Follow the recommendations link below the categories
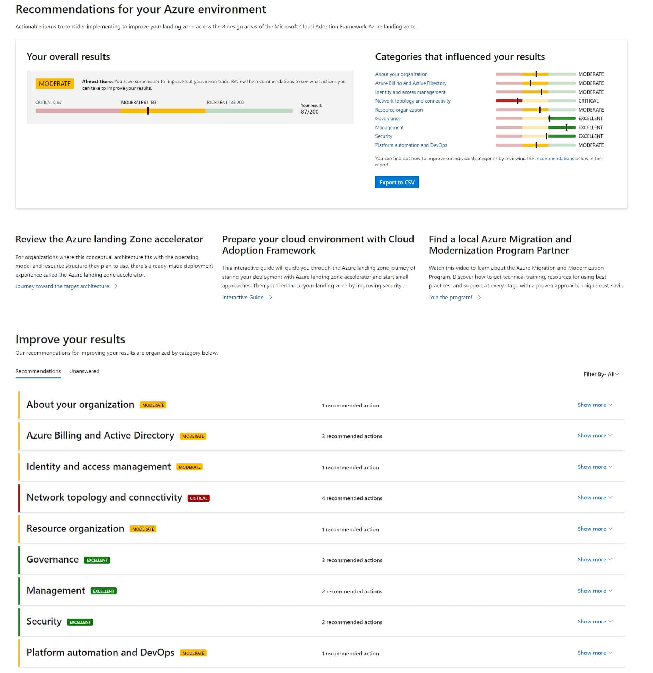 [554, 158]
